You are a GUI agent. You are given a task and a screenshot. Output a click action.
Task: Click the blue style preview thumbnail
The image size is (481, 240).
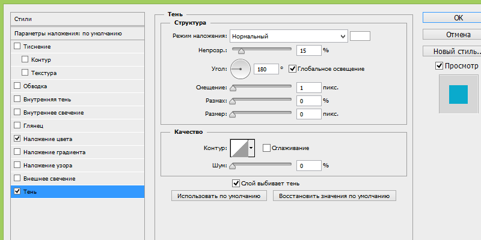(x=458, y=94)
